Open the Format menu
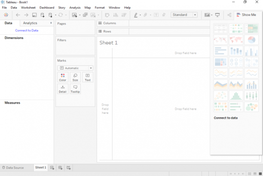The width and height of the screenshot is (263, 176). tap(100, 8)
